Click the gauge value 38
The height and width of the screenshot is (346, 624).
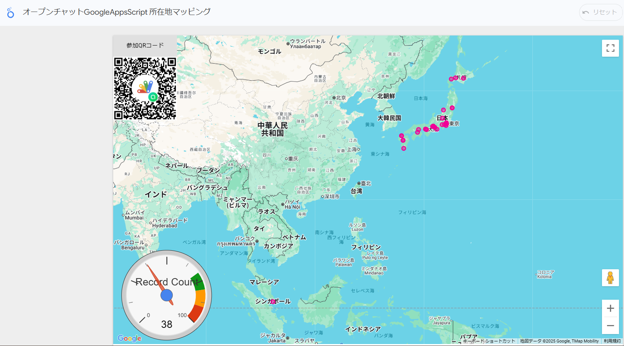tap(167, 324)
